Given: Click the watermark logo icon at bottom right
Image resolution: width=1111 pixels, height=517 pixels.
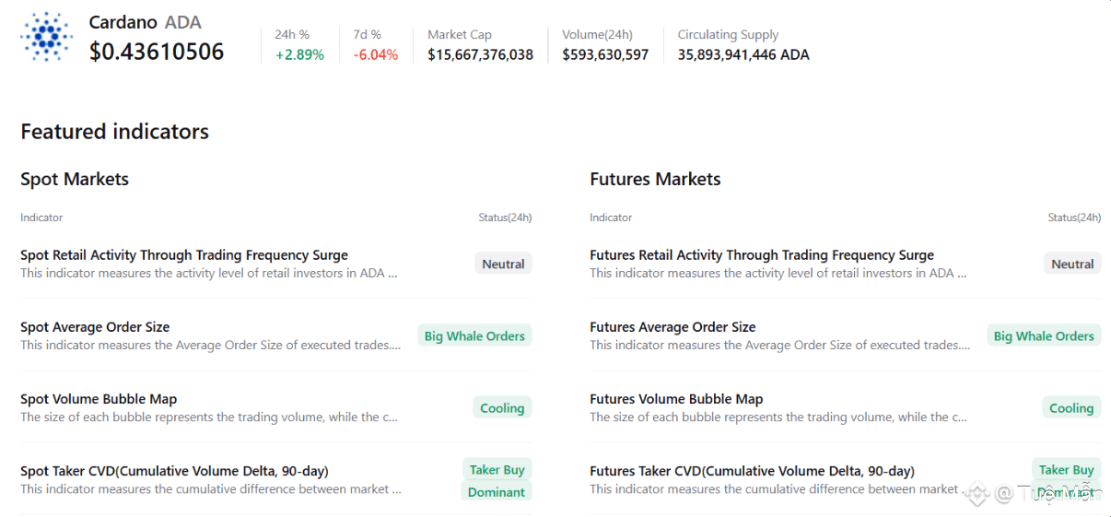Looking at the screenshot, I should [977, 493].
